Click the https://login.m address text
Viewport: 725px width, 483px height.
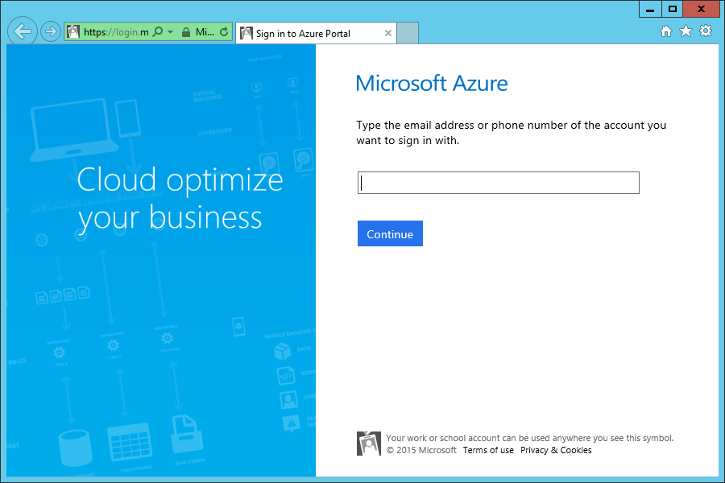click(116, 32)
